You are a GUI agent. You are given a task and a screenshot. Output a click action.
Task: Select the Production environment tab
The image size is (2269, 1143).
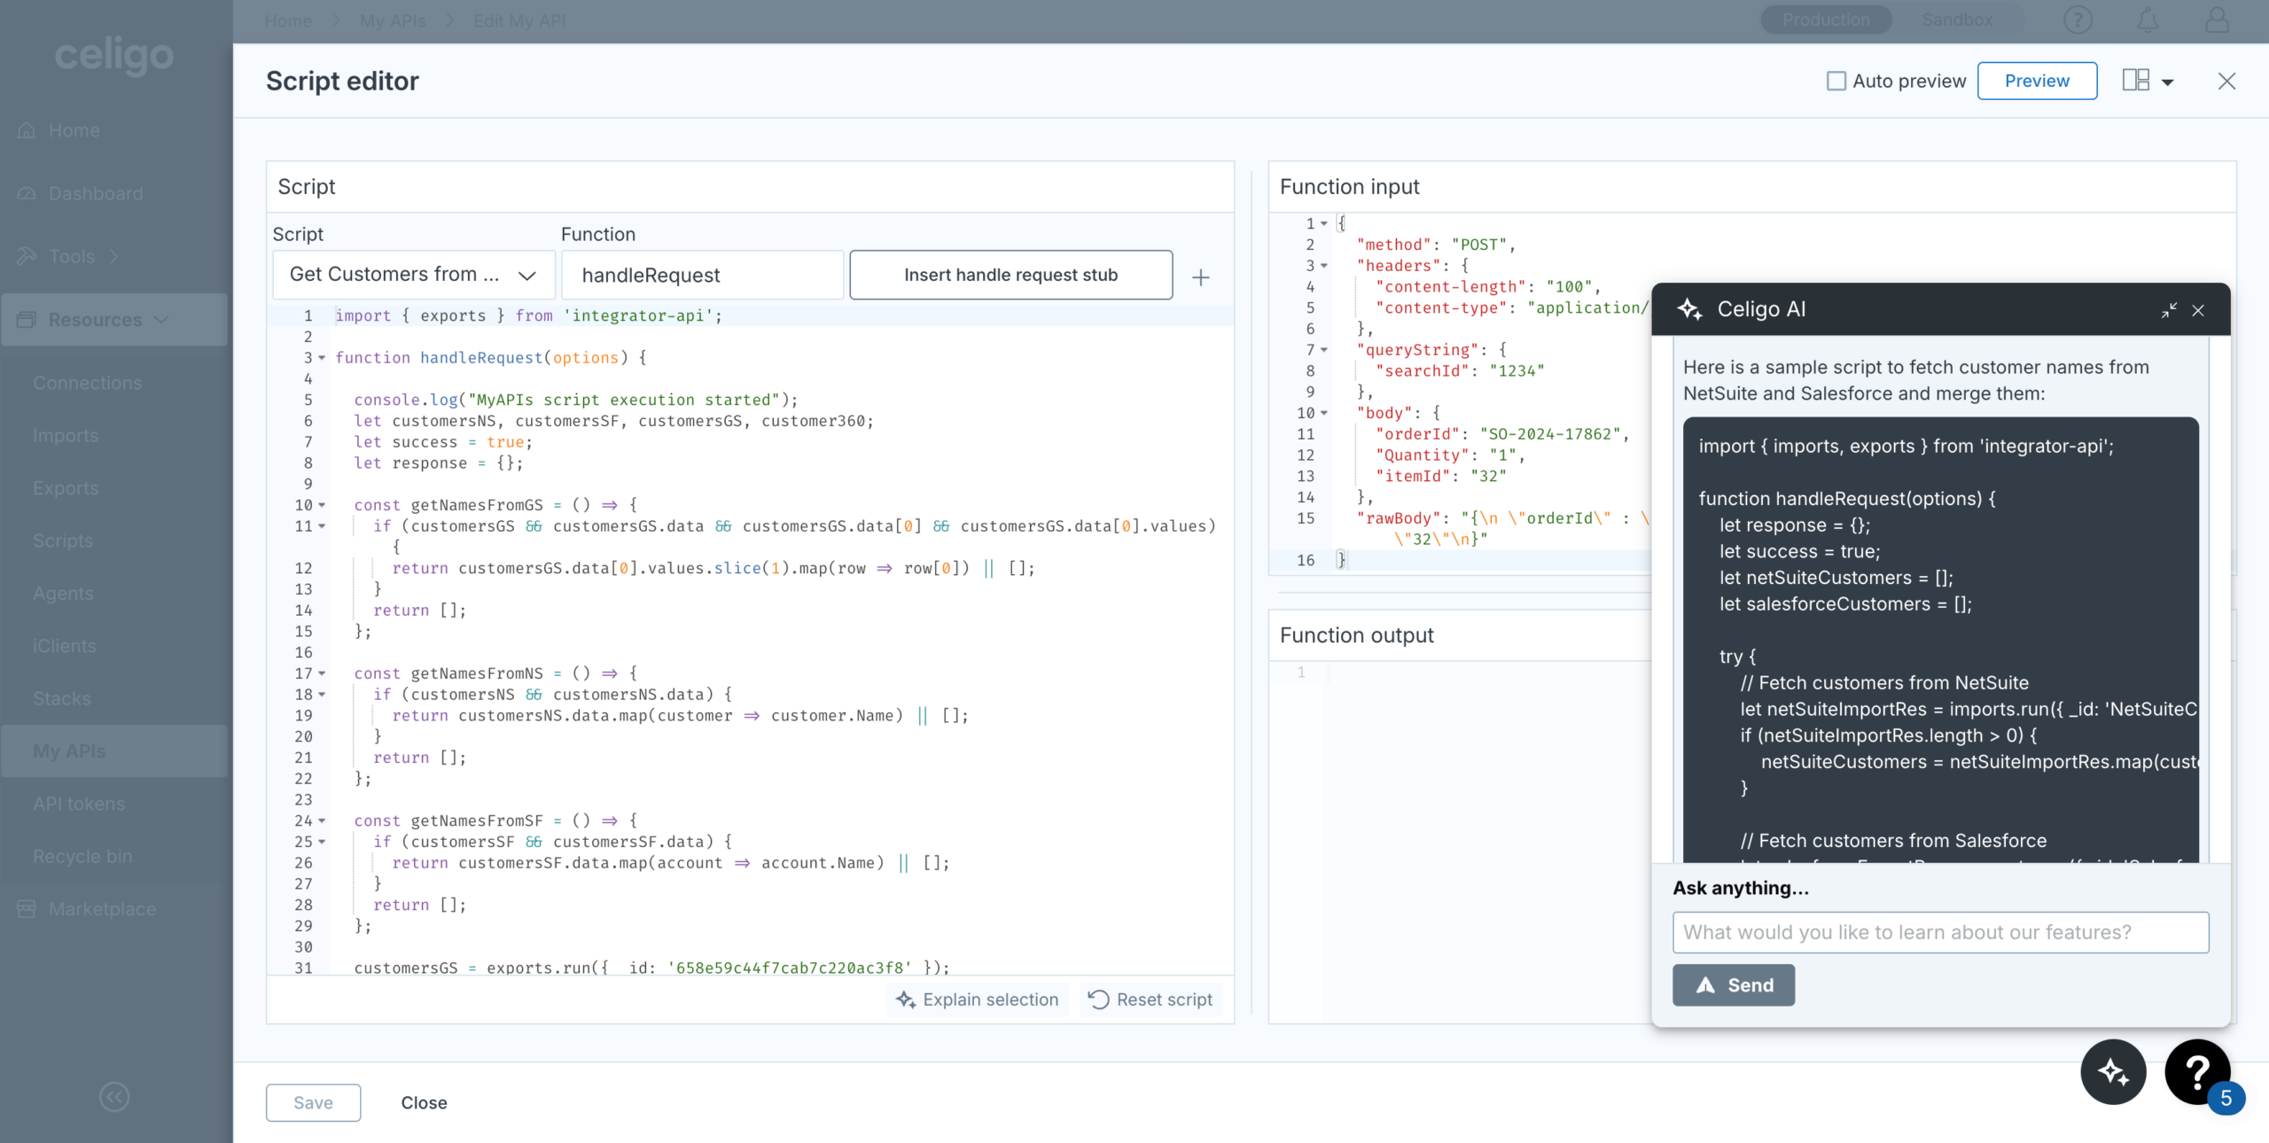tap(1826, 19)
